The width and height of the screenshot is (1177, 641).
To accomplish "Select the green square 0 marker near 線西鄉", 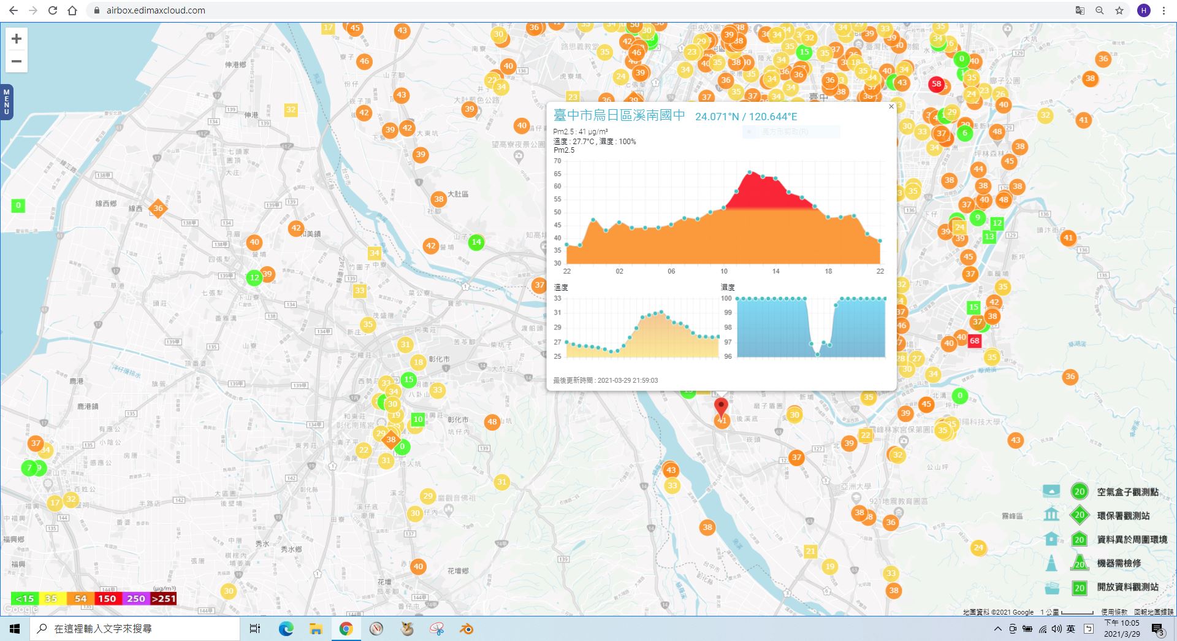I will [18, 205].
